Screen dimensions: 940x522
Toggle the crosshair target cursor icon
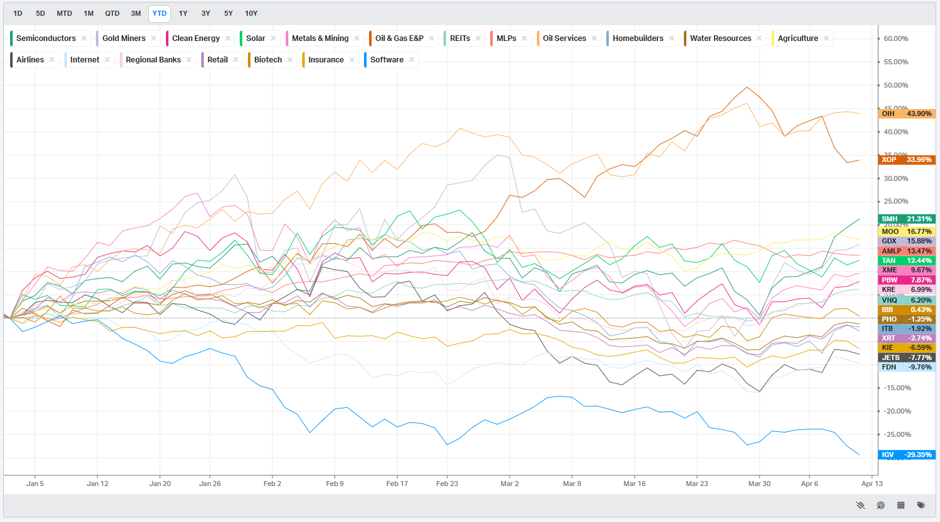(881, 505)
